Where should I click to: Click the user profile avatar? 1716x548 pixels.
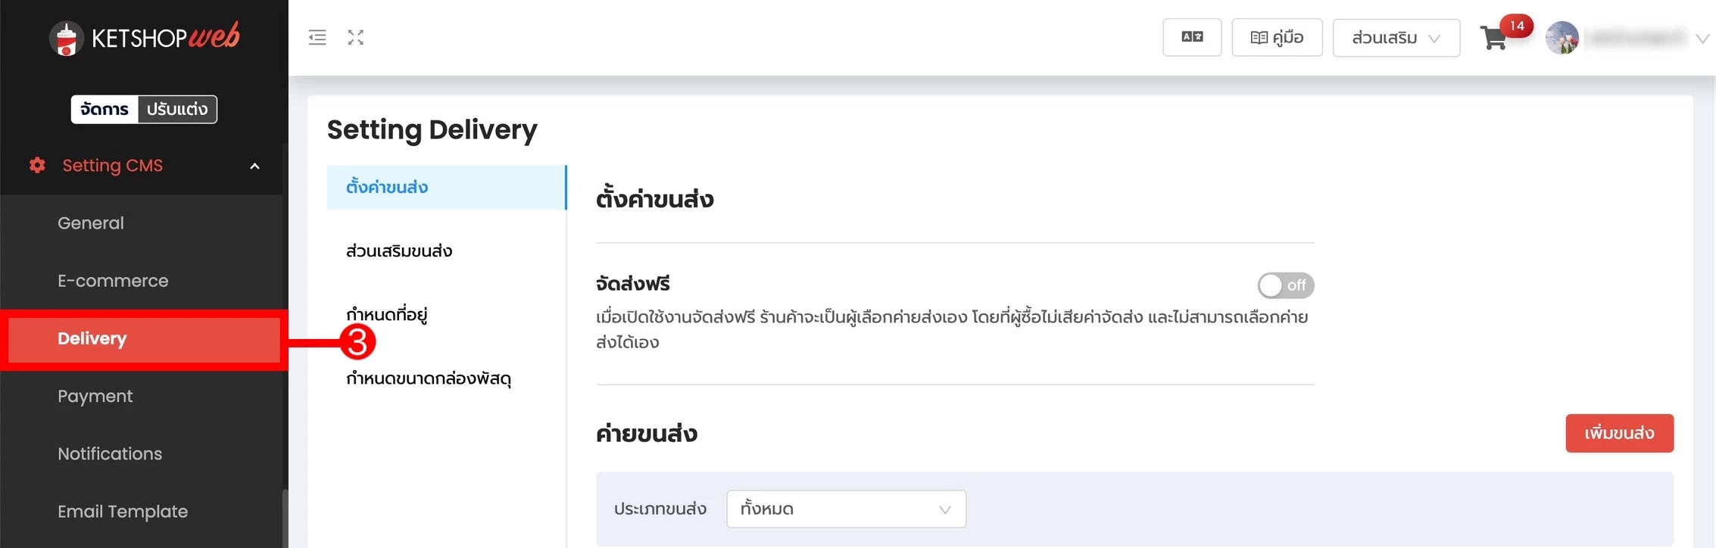click(1562, 38)
